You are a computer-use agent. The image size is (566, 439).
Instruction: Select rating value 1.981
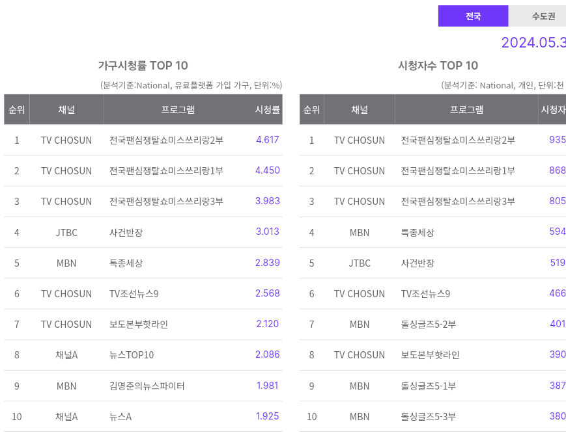268,386
